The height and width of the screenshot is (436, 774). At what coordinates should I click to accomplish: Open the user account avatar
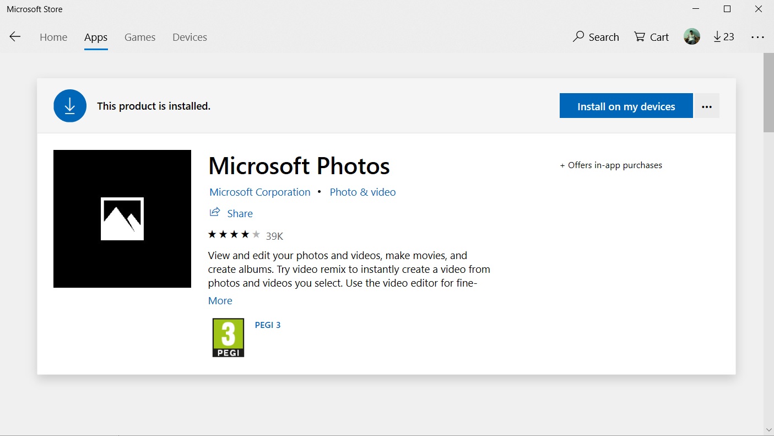point(691,37)
